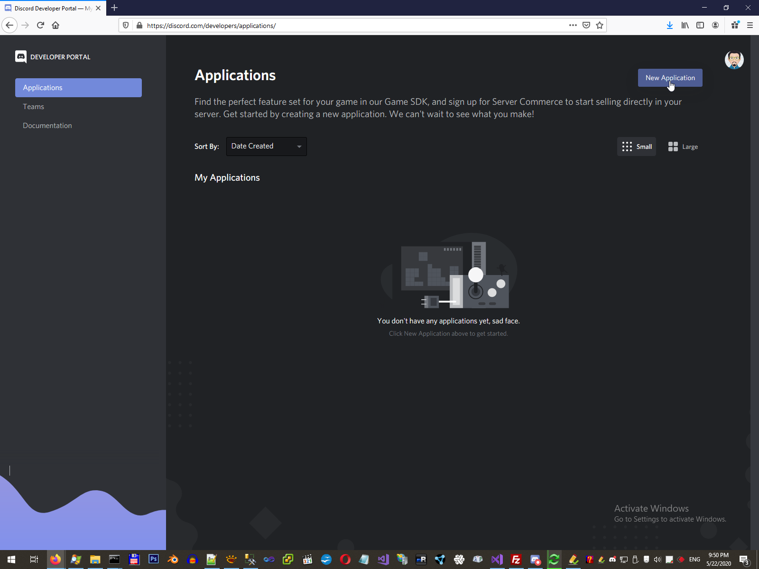Click the "My Applications" heading

tap(227, 178)
